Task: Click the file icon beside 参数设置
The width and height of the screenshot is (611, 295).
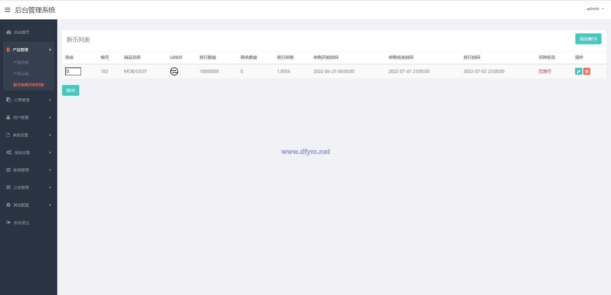Action: [x=8, y=135]
